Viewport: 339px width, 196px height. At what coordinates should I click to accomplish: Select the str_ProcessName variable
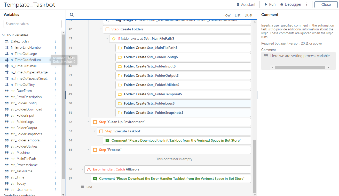pos(24,165)
